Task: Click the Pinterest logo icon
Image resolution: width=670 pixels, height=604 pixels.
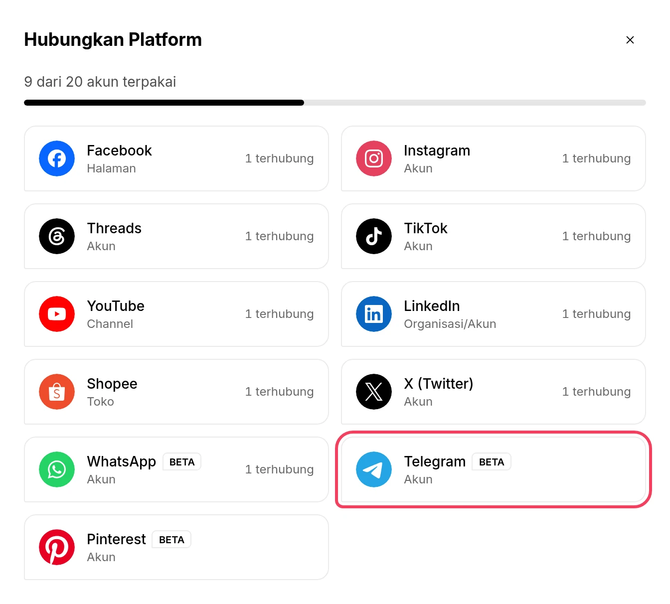Action: pos(57,547)
